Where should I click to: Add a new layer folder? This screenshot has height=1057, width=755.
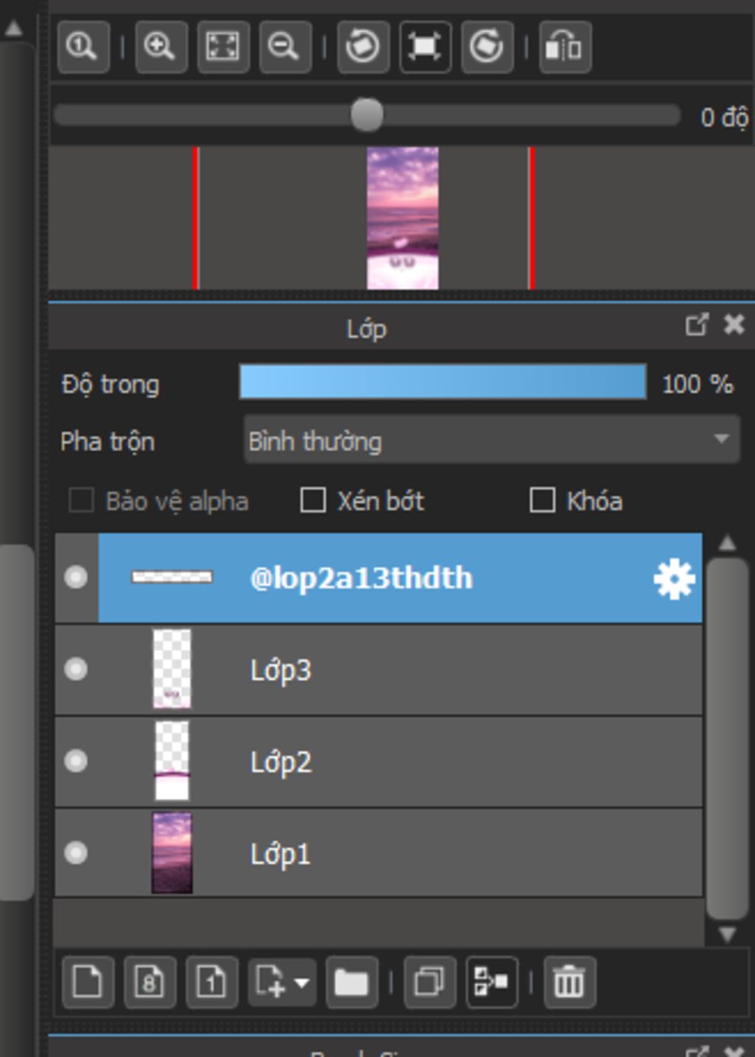(x=351, y=982)
